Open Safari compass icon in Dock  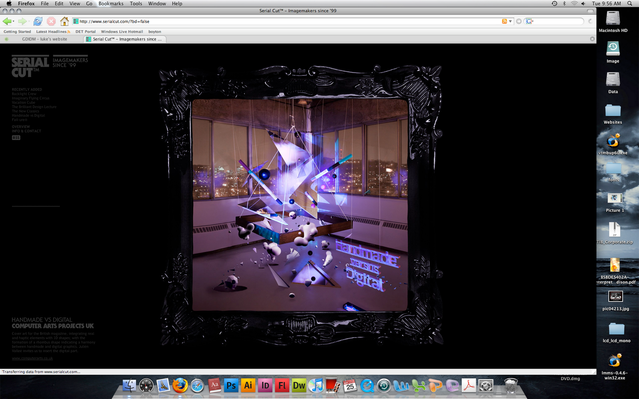[197, 385]
